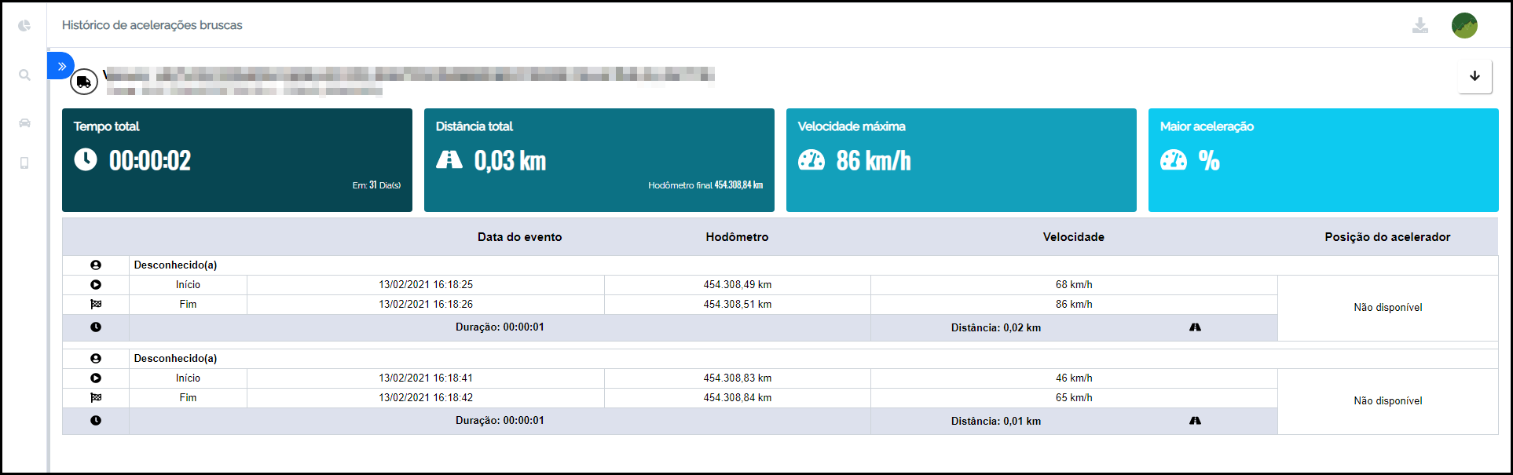Open the dashboard pie chart sidebar icon
This screenshot has width=1513, height=475.
click(24, 25)
